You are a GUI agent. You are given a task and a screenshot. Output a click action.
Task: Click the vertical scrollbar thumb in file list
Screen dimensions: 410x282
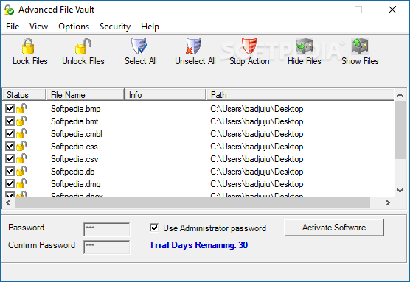(400, 130)
